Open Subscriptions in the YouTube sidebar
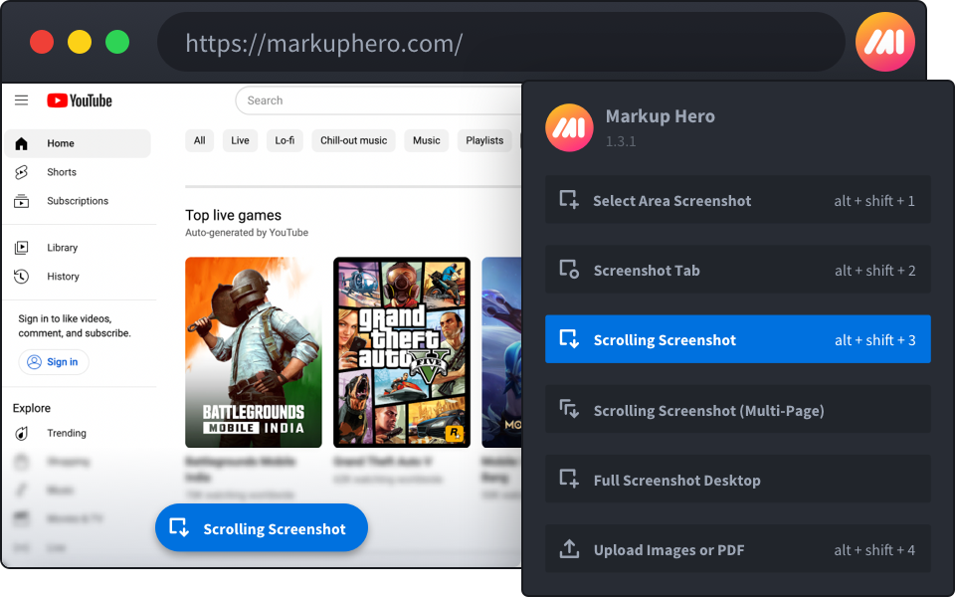 (x=78, y=201)
